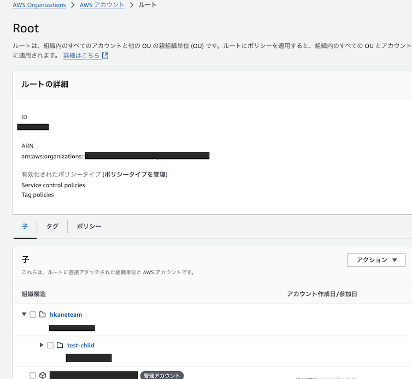This screenshot has height=379, width=412.
Task: Click the 管理アカウント badge
Action: [x=162, y=375]
